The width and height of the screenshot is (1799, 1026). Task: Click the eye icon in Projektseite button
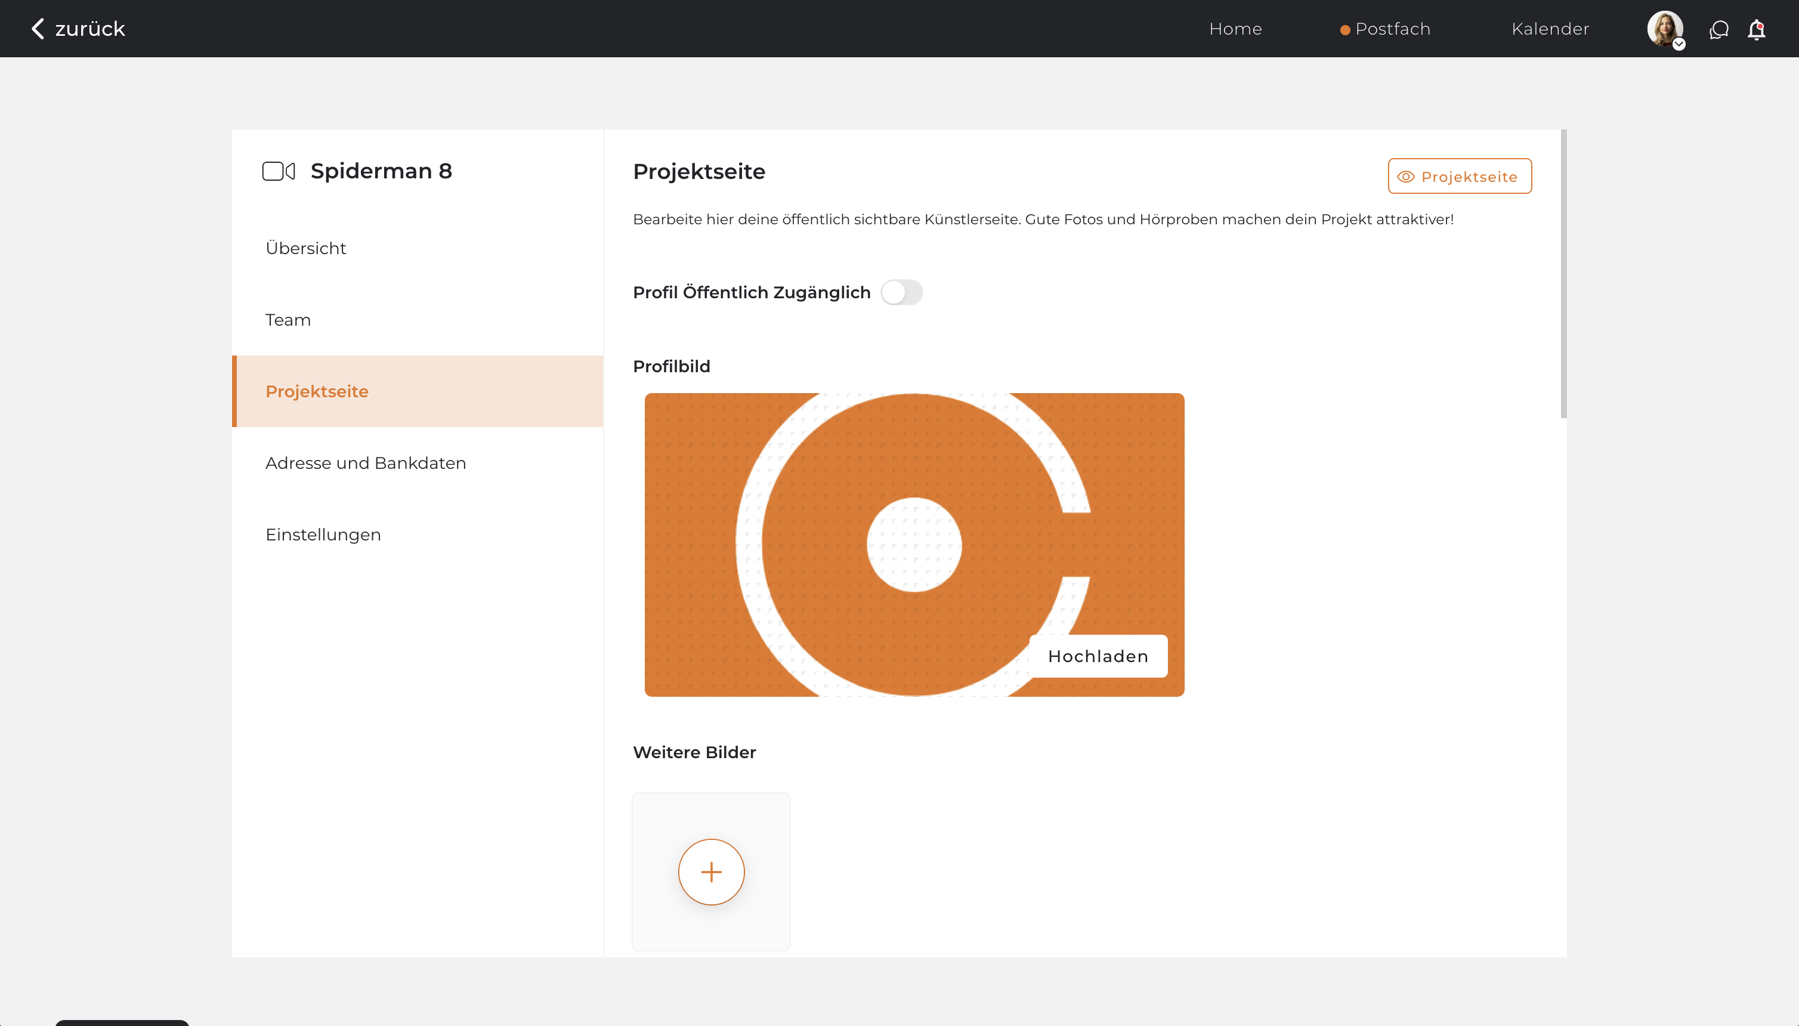tap(1405, 177)
